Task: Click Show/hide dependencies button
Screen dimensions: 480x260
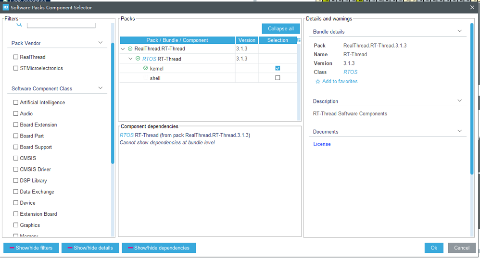Action: point(159,248)
